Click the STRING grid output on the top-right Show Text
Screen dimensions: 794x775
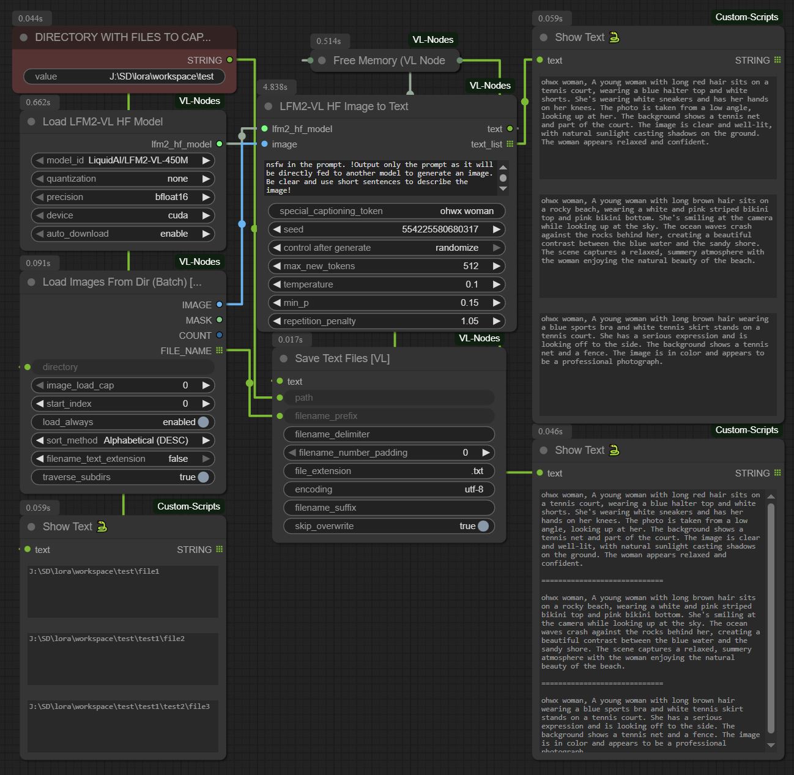(777, 60)
